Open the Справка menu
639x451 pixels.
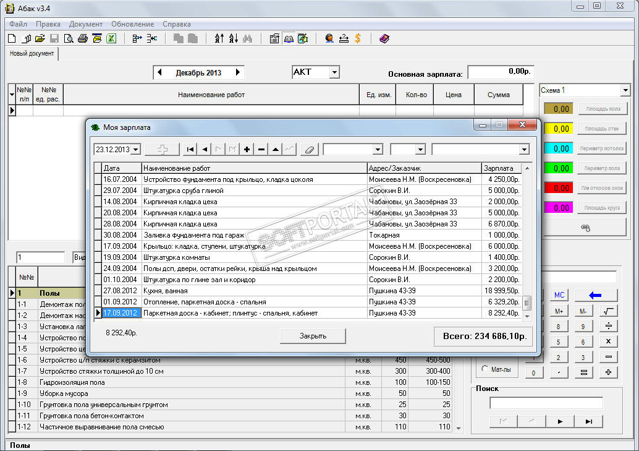click(x=176, y=24)
